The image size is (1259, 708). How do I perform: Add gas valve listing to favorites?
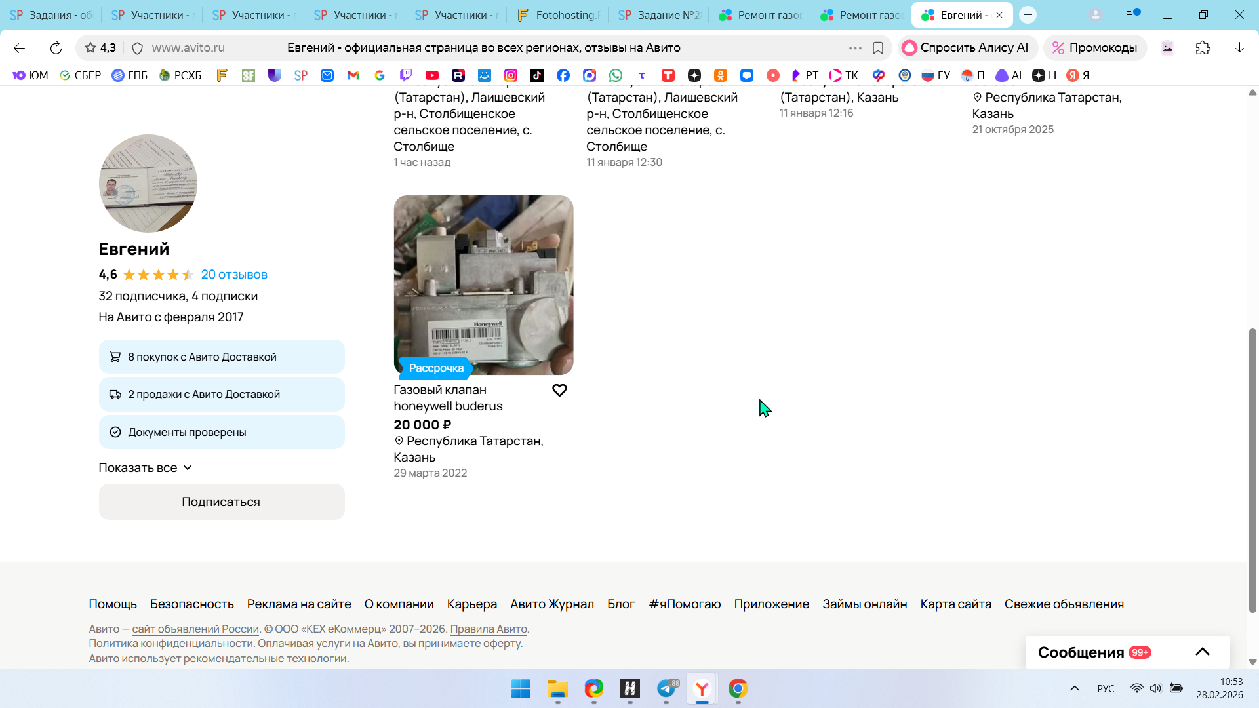click(559, 391)
